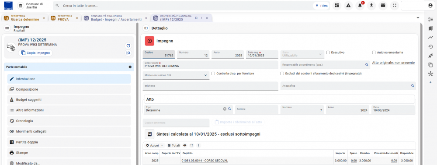Close the Ricerca determine tab
Viewport: 437px width, 165px height.
[x=43, y=18]
